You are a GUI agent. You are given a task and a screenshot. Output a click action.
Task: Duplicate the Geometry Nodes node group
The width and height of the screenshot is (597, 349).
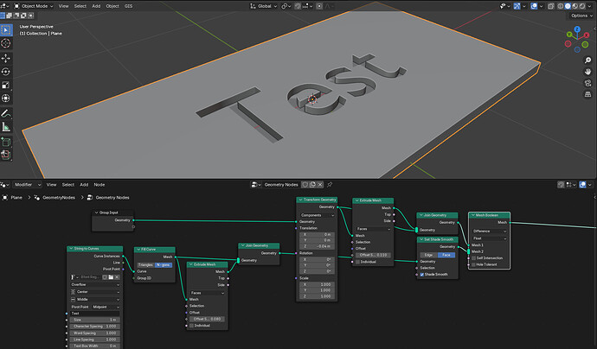pyautogui.click(x=312, y=184)
